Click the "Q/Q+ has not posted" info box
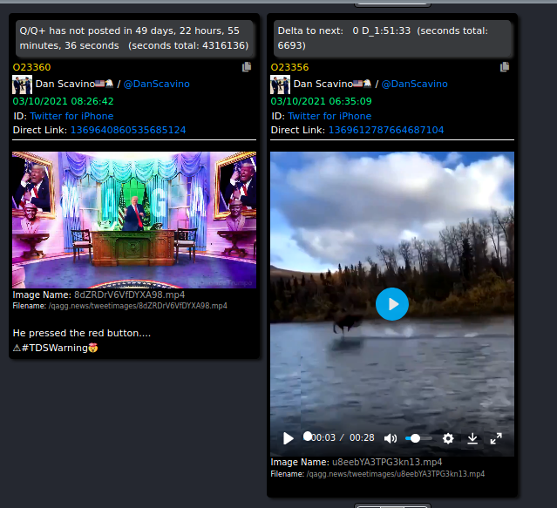The width and height of the screenshot is (557, 508). 134,38
